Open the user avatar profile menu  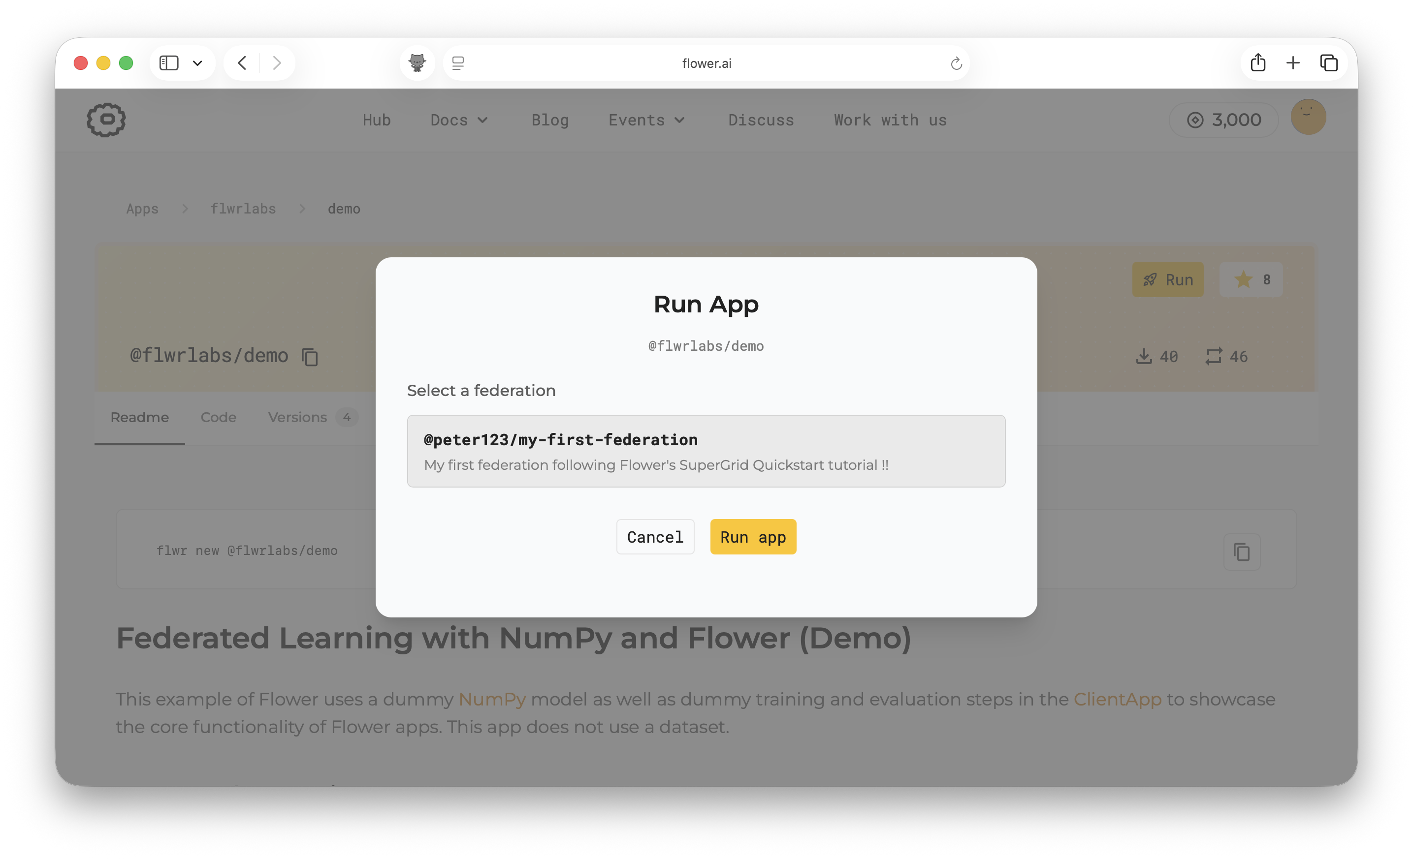pos(1308,117)
